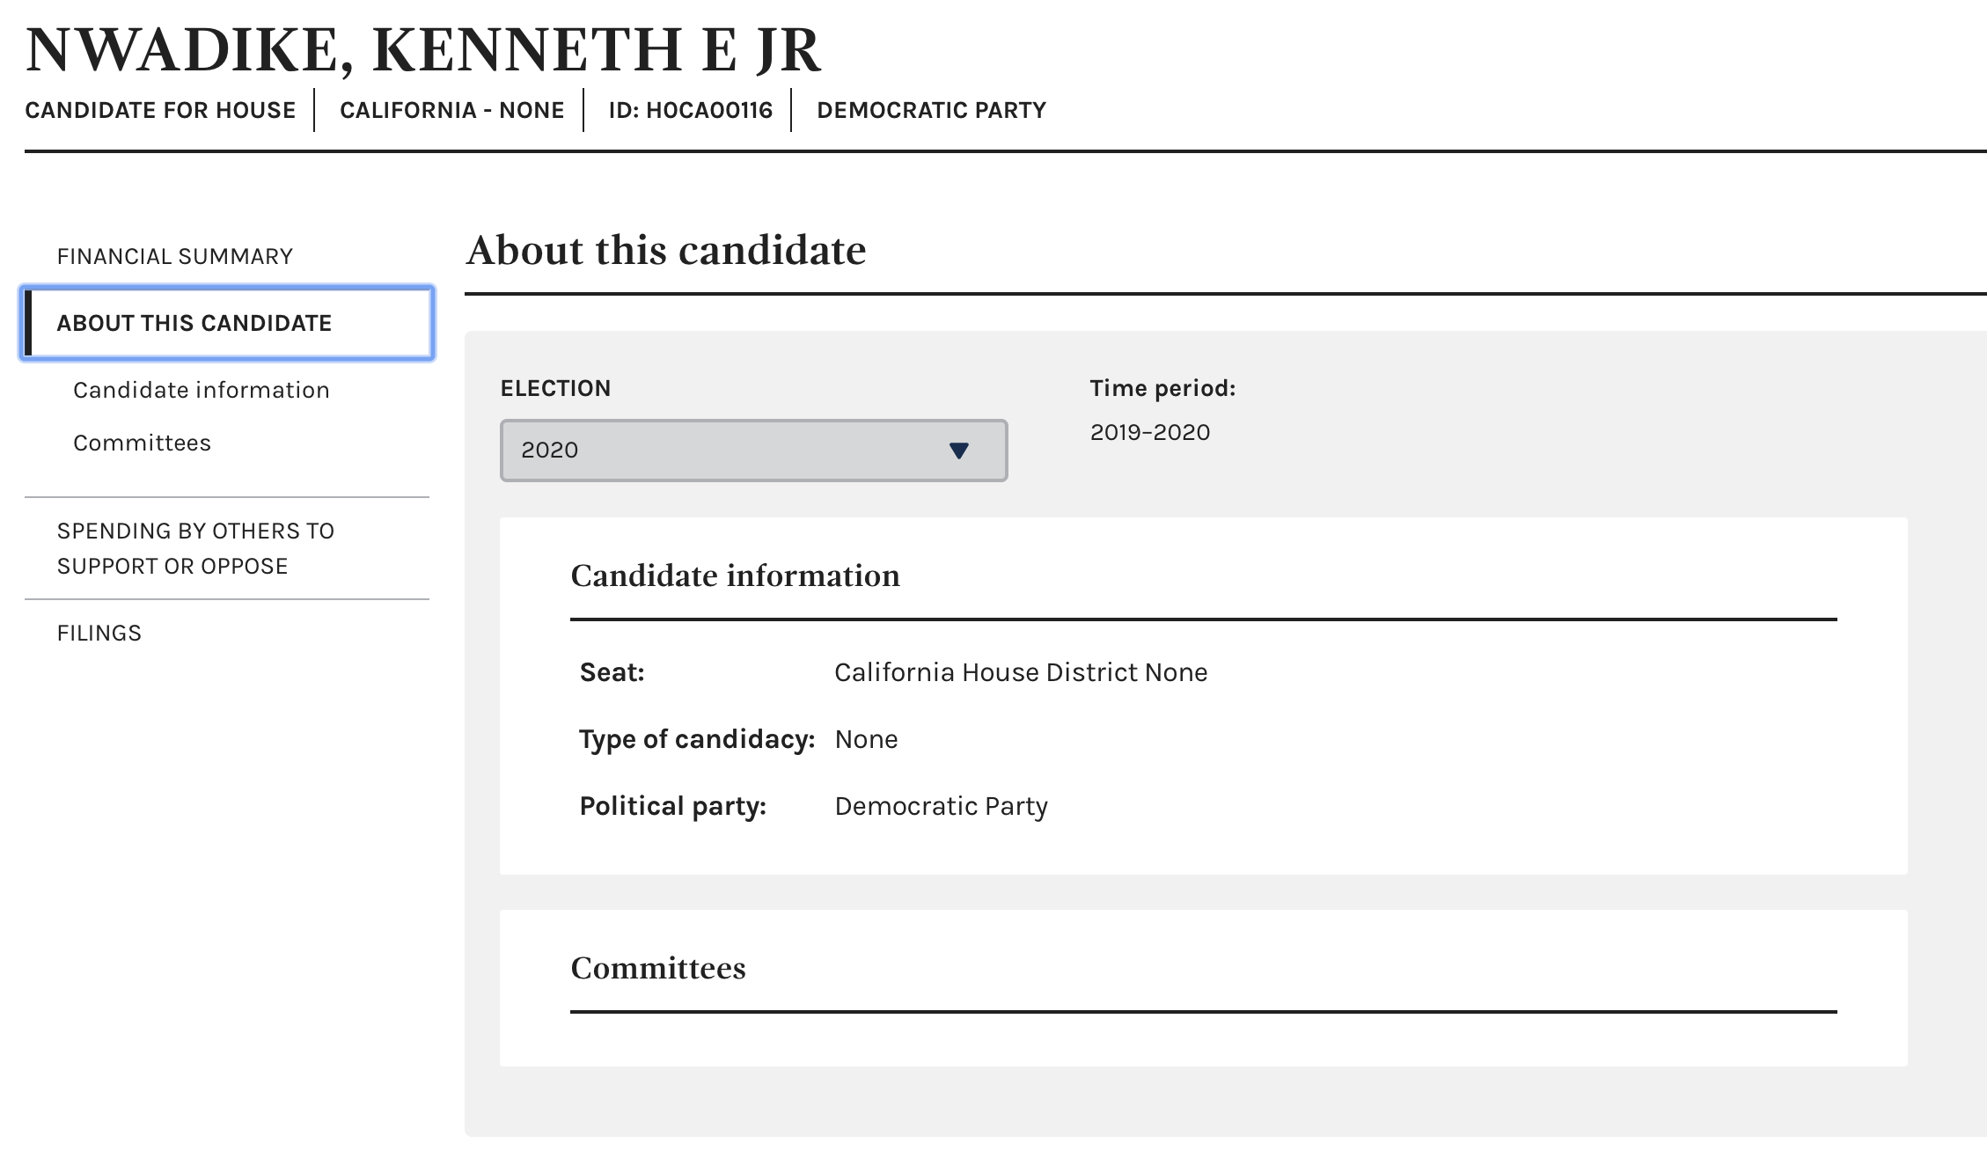1987x1158 pixels.
Task: Select the 2020 election from dropdown
Action: (x=754, y=448)
